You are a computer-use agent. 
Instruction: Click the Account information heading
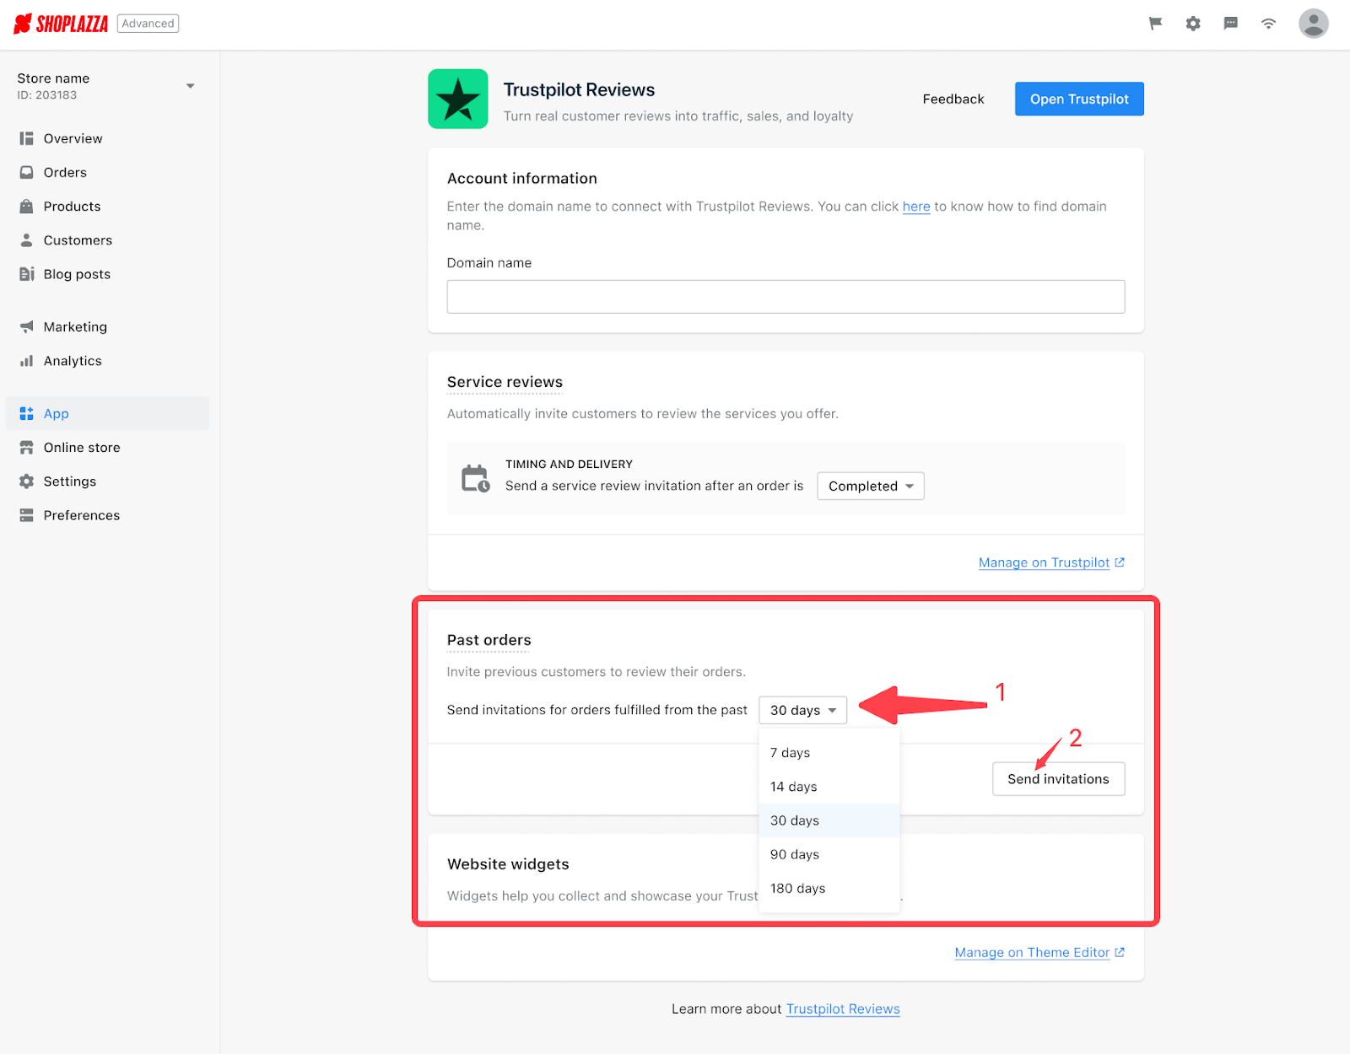tap(522, 179)
